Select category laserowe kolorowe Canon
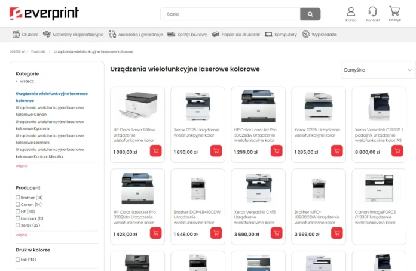 click(x=50, y=111)
